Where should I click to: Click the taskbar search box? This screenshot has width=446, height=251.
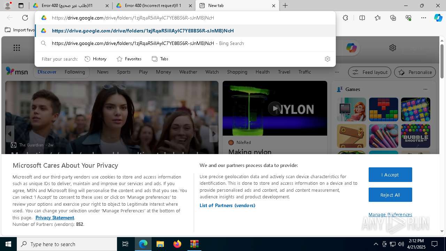(x=67, y=244)
